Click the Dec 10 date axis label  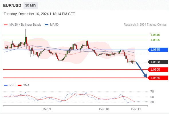104,109
